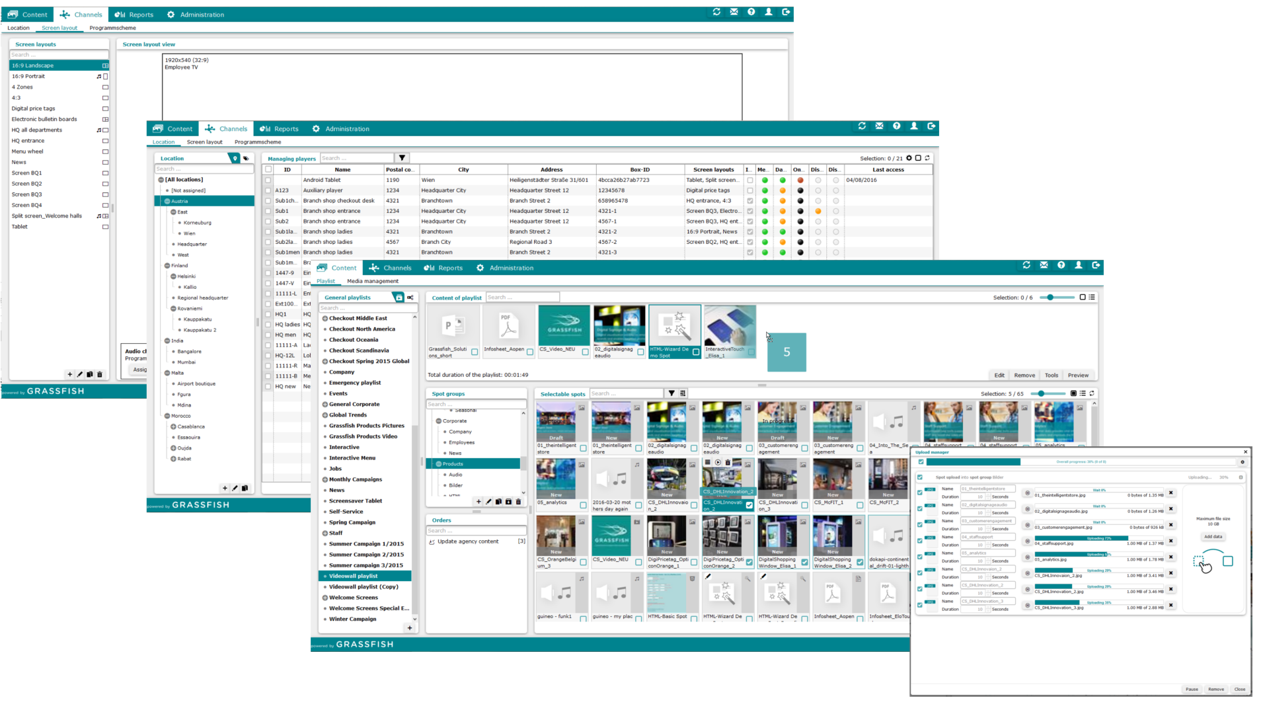Click filter funnel icon in Managing players panel

[402, 158]
